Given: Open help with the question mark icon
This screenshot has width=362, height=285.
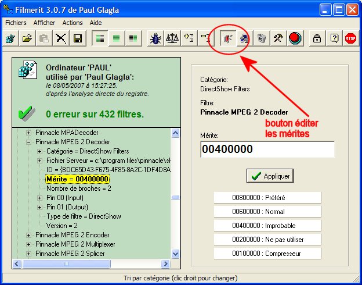Looking at the screenshot, I should click(x=334, y=38).
